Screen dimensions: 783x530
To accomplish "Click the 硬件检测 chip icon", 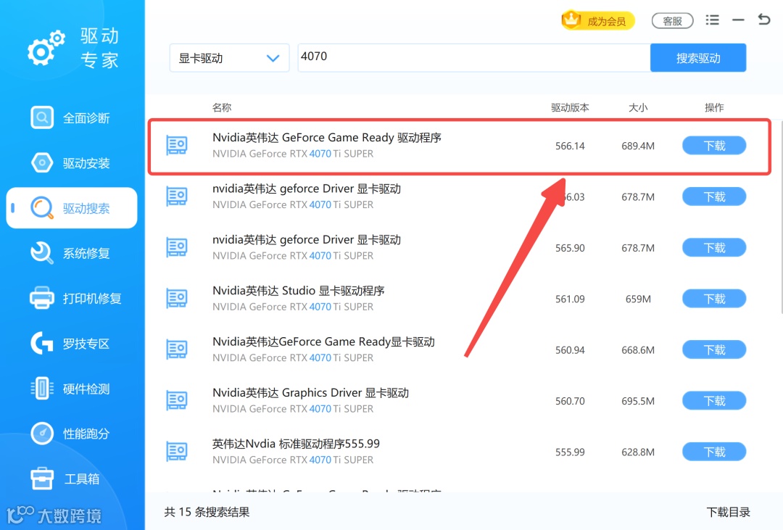I will 42,389.
